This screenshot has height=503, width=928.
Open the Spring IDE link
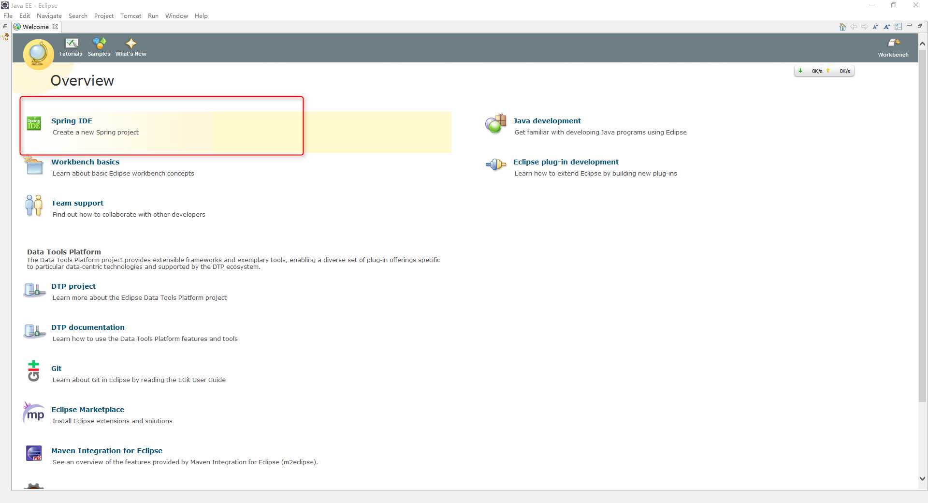pyautogui.click(x=72, y=121)
